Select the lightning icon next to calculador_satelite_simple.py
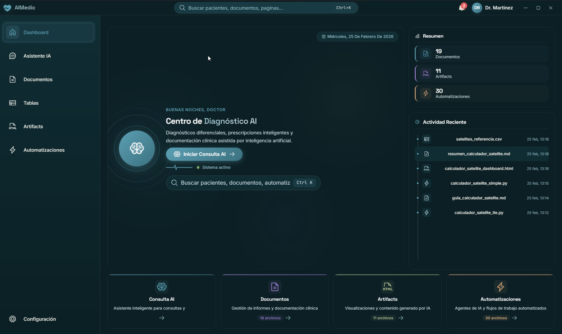Viewport: 562px width, 334px height. pyautogui.click(x=427, y=183)
